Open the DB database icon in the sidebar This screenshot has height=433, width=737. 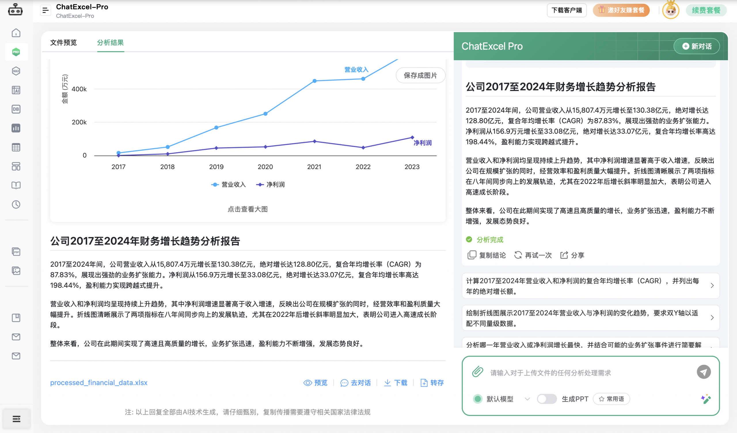pyautogui.click(x=16, y=109)
